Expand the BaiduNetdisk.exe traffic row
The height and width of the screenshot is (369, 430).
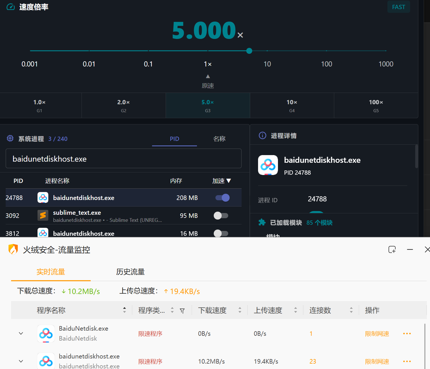pyautogui.click(x=21, y=333)
